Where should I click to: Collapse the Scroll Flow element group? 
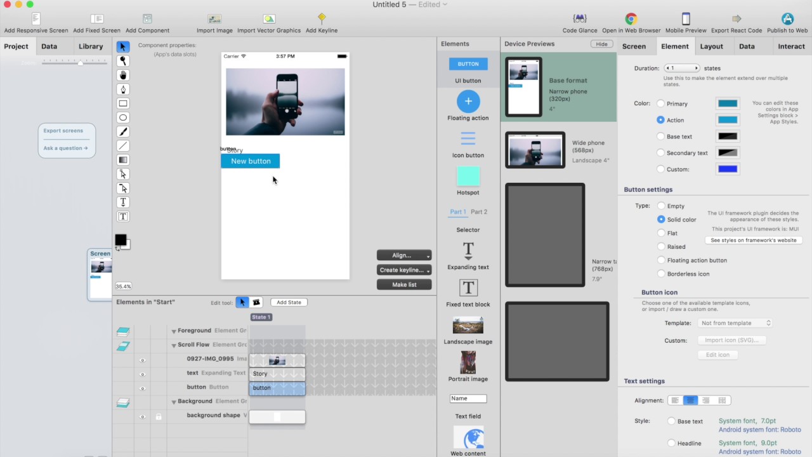coord(174,345)
